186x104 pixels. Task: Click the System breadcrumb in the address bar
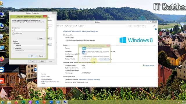pos(82,26)
